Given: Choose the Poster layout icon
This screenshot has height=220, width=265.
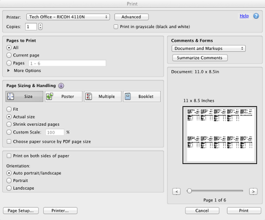Looking at the screenshot, I should (50, 96).
